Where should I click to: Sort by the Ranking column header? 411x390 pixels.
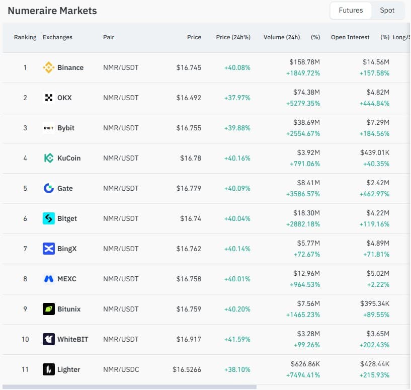(x=25, y=37)
